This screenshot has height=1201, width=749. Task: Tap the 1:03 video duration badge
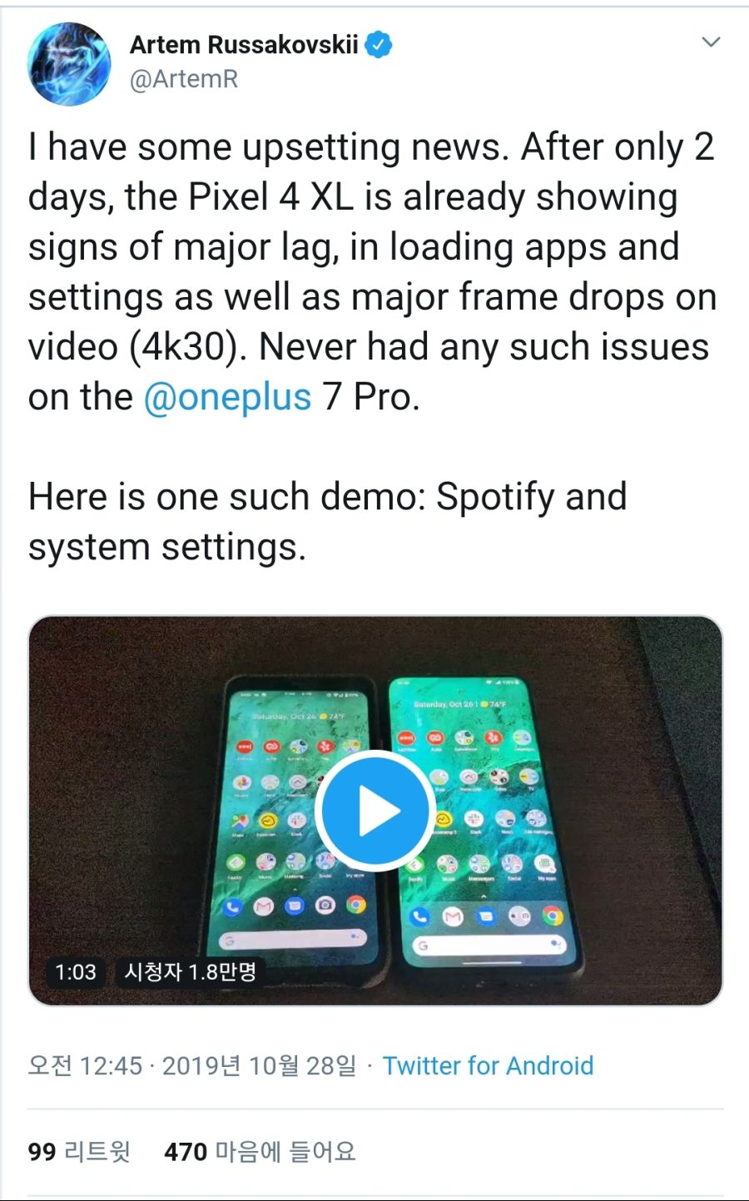(76, 971)
